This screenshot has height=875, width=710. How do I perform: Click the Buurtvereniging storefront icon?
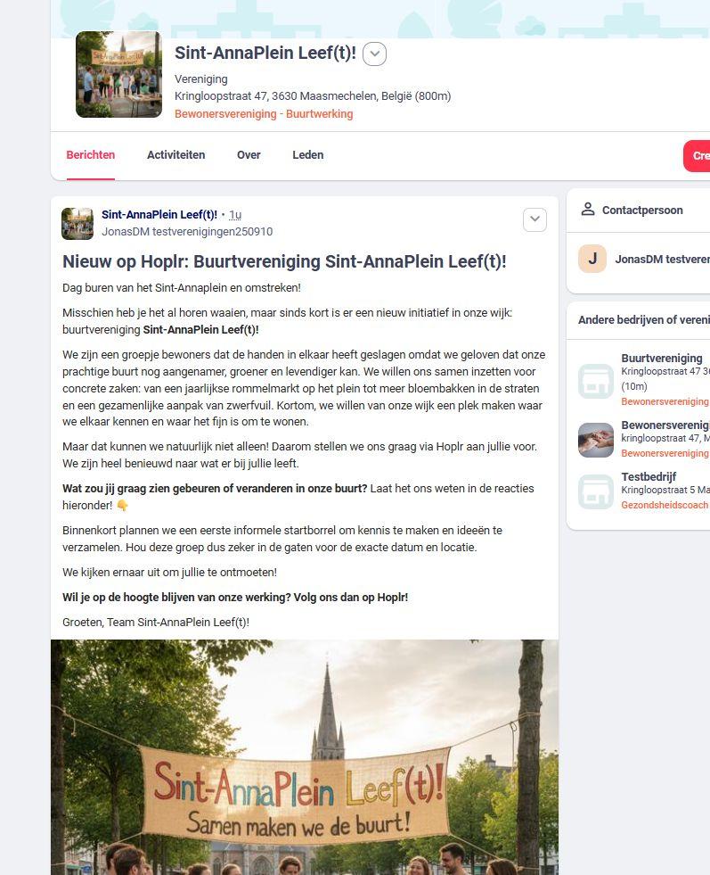point(596,381)
